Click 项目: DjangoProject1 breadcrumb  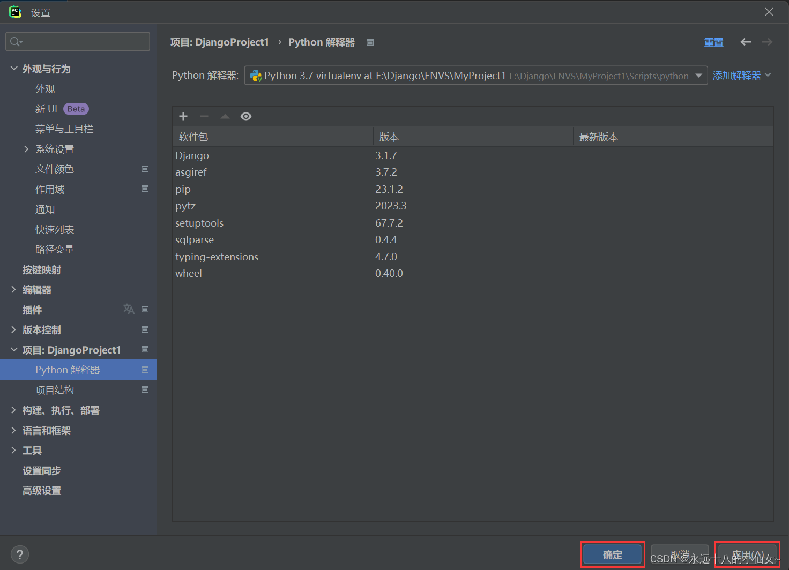coord(220,42)
